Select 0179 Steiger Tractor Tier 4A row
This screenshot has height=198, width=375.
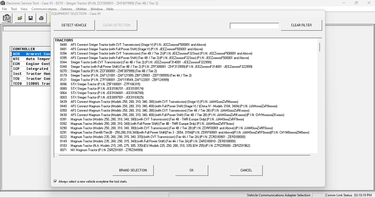[125, 75]
